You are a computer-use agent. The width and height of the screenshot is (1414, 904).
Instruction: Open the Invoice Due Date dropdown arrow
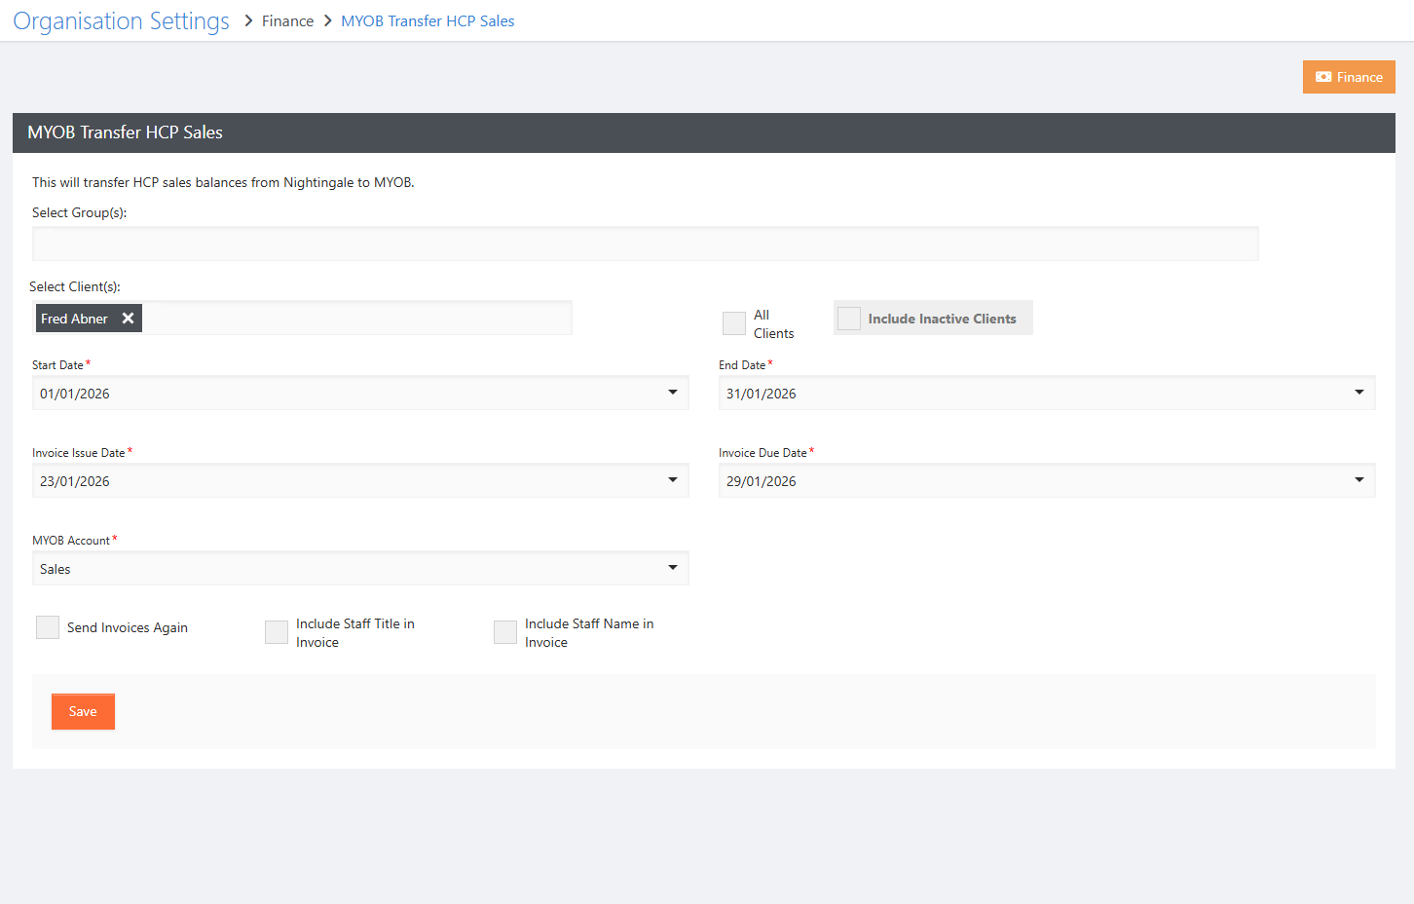click(x=1358, y=480)
